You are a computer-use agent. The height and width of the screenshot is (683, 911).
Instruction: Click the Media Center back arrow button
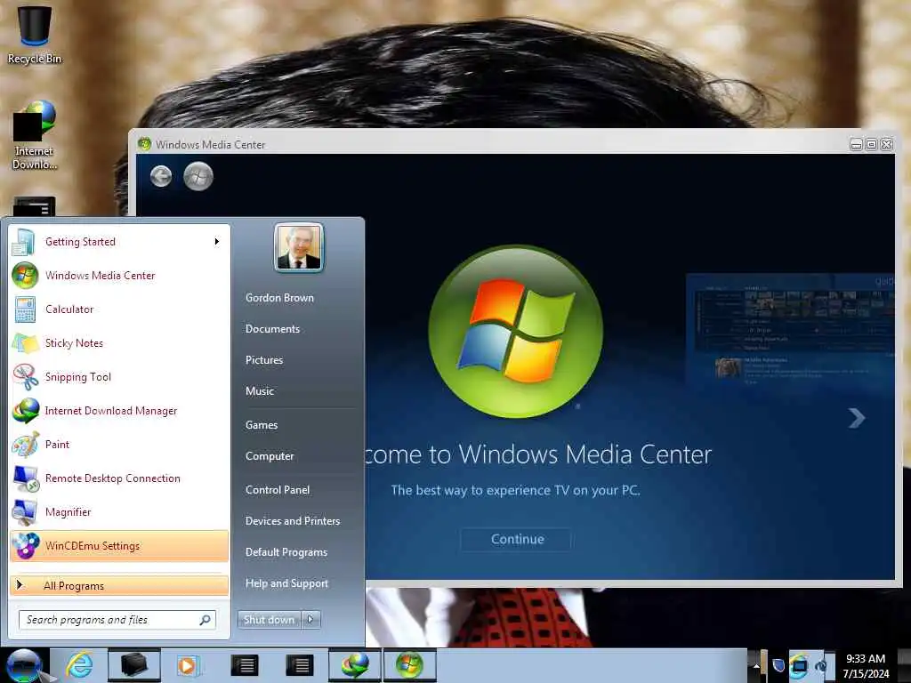coord(161,176)
